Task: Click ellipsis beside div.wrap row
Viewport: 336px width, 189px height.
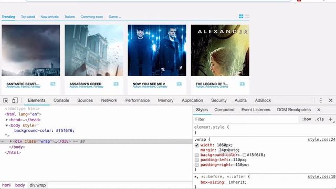Action: (x=2, y=141)
